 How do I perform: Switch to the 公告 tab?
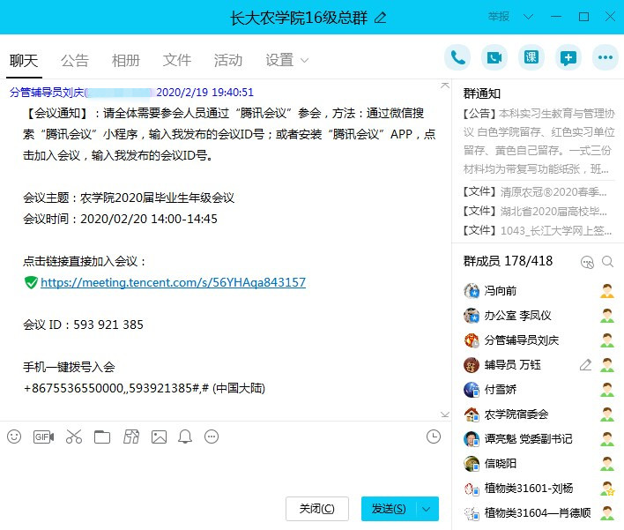tap(75, 60)
